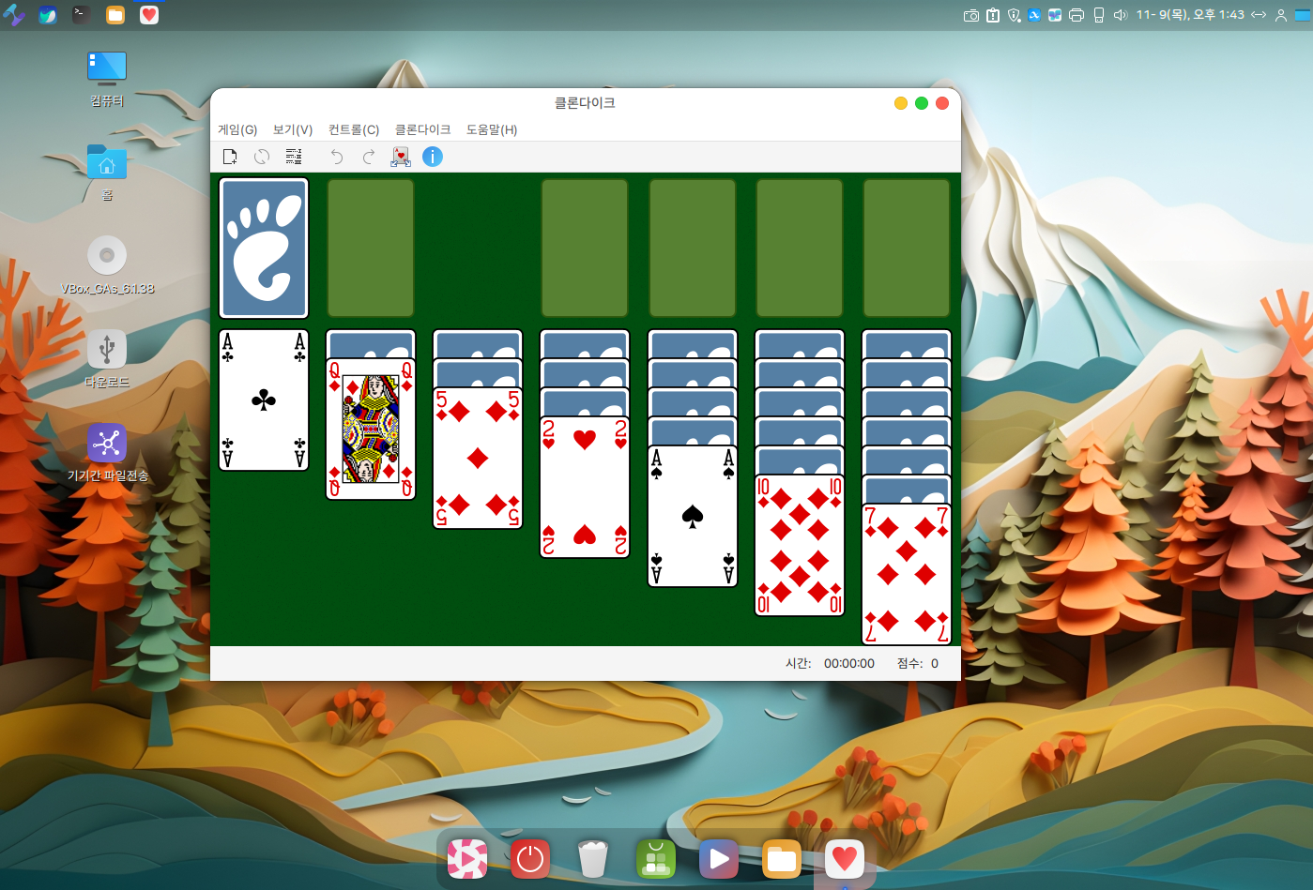
Task: Open the file manager in the top panel
Action: click(x=115, y=15)
